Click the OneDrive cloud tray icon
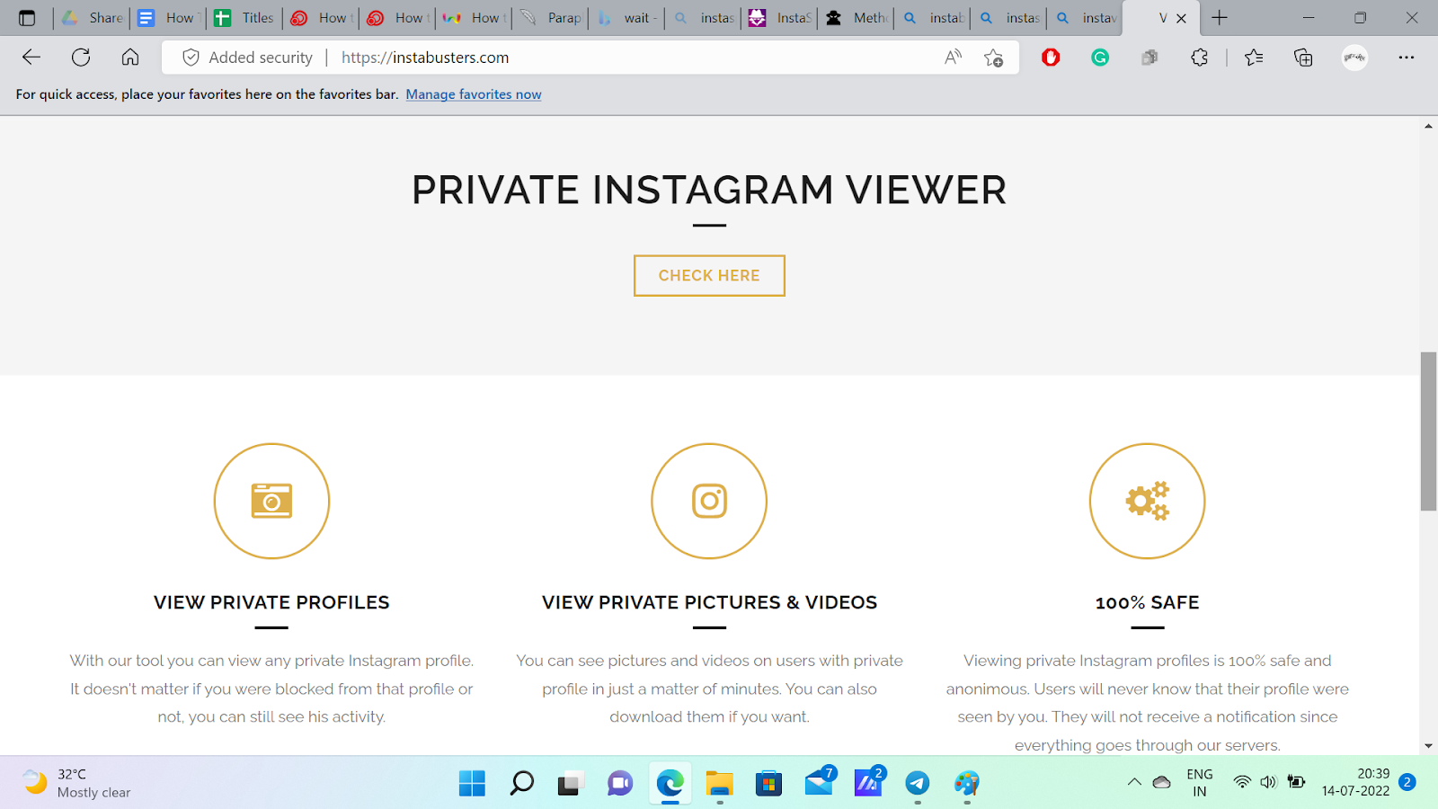 click(x=1161, y=782)
